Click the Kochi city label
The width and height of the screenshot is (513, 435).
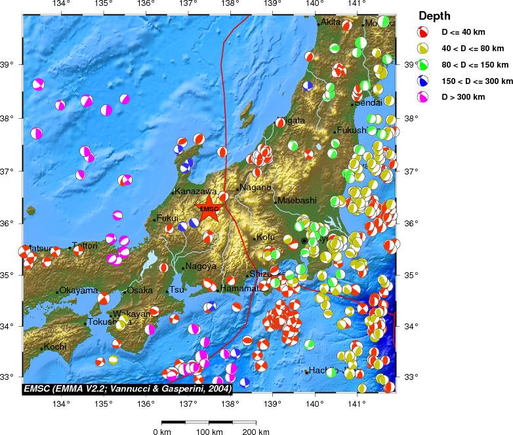pos(55,346)
